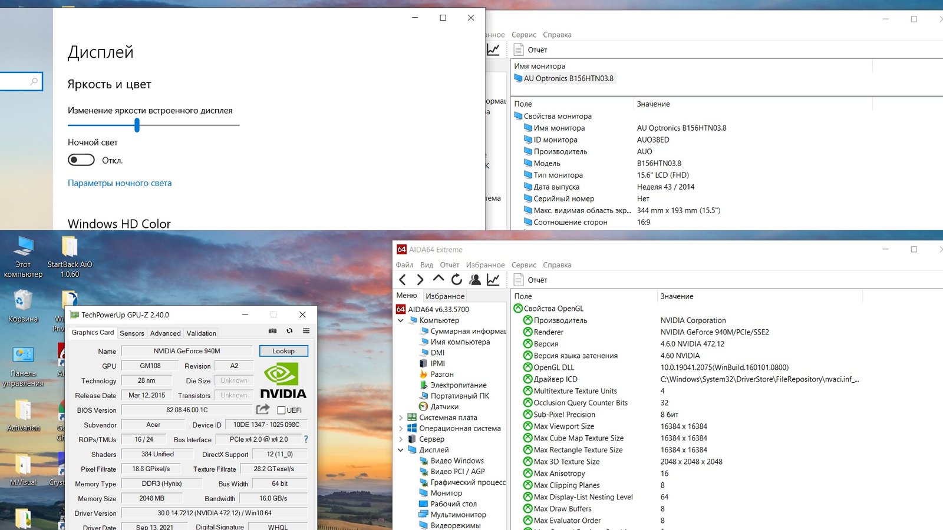This screenshot has width=943, height=530.
Task: Open Избранное menu in AIDA64 menu bar
Action: point(485,264)
